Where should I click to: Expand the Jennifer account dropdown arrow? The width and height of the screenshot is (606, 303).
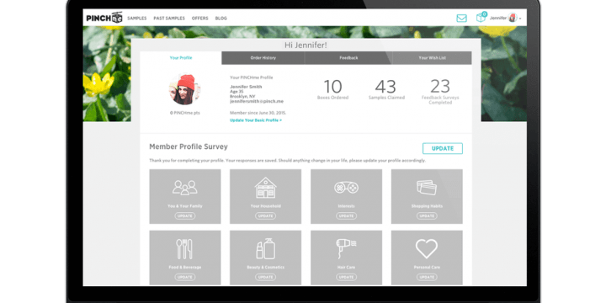520,19
